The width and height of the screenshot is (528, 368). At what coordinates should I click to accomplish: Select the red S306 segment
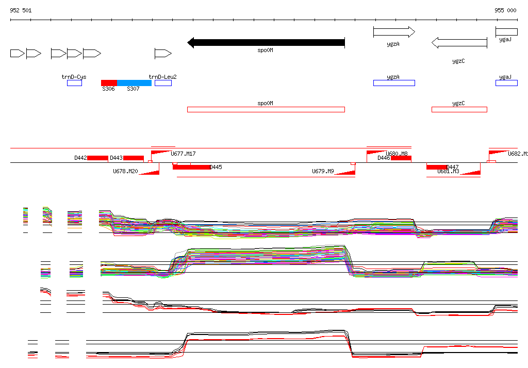pyautogui.click(x=109, y=83)
